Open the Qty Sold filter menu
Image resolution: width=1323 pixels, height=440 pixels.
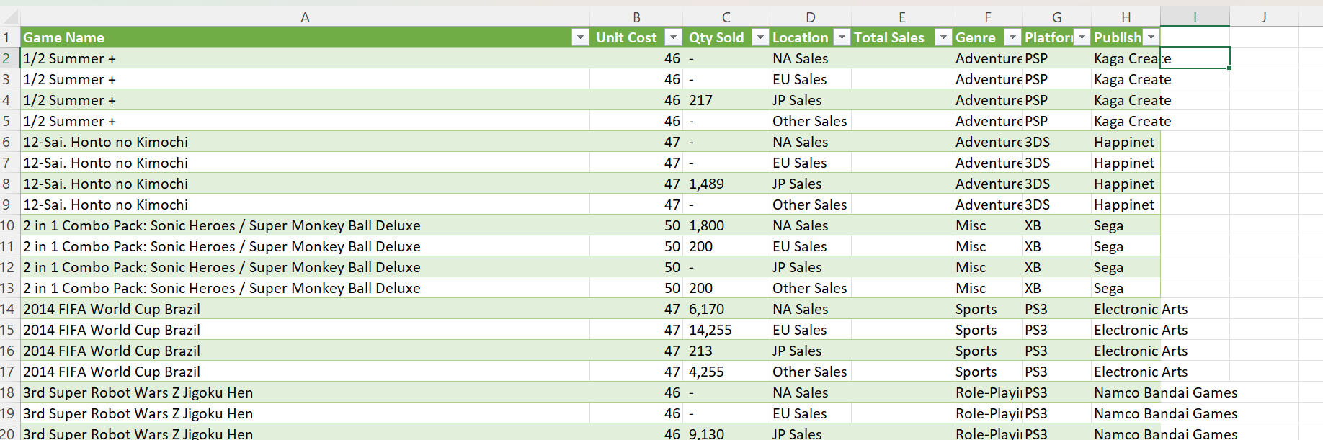point(760,37)
